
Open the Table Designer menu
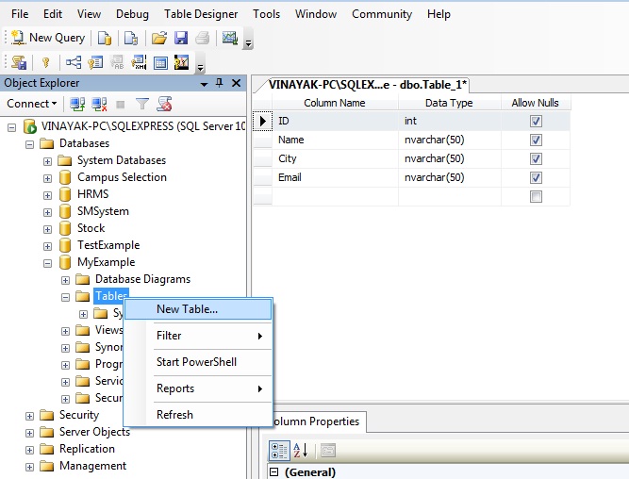[x=202, y=14]
